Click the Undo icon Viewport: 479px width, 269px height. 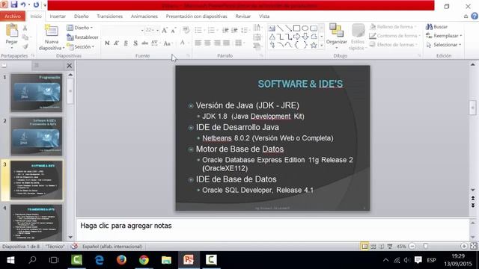pyautogui.click(x=23, y=4)
